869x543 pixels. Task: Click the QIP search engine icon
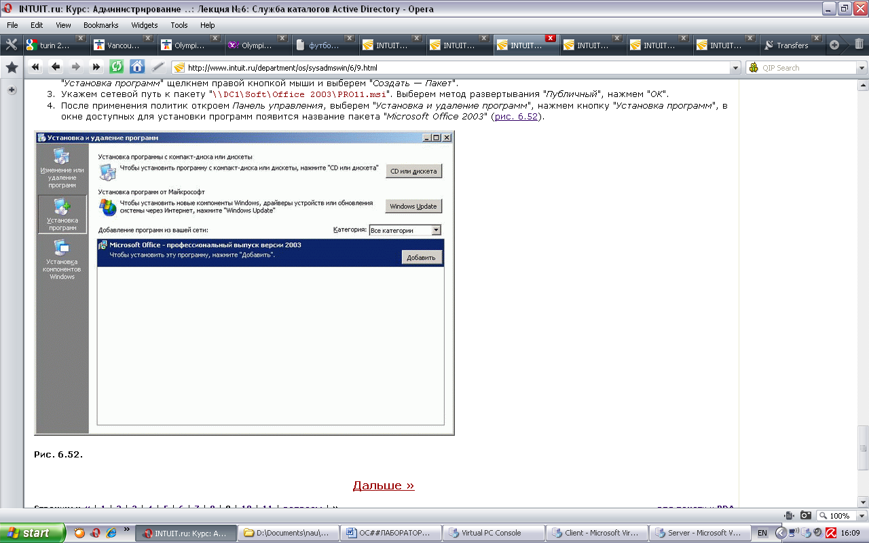tap(754, 68)
